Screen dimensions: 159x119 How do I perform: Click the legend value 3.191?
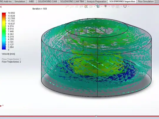[11, 42]
